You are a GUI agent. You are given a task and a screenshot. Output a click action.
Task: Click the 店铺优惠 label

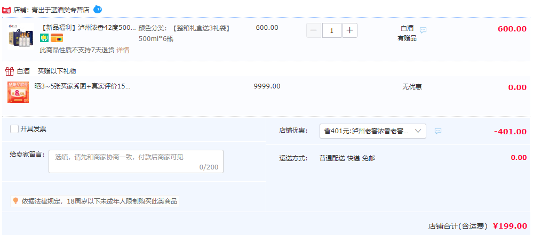(x=293, y=131)
